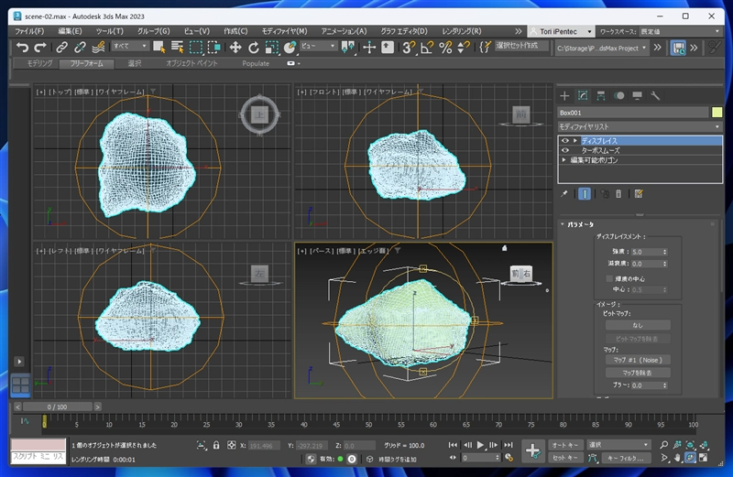Expand the ディスプレイス modifier sub-objects

575,141
